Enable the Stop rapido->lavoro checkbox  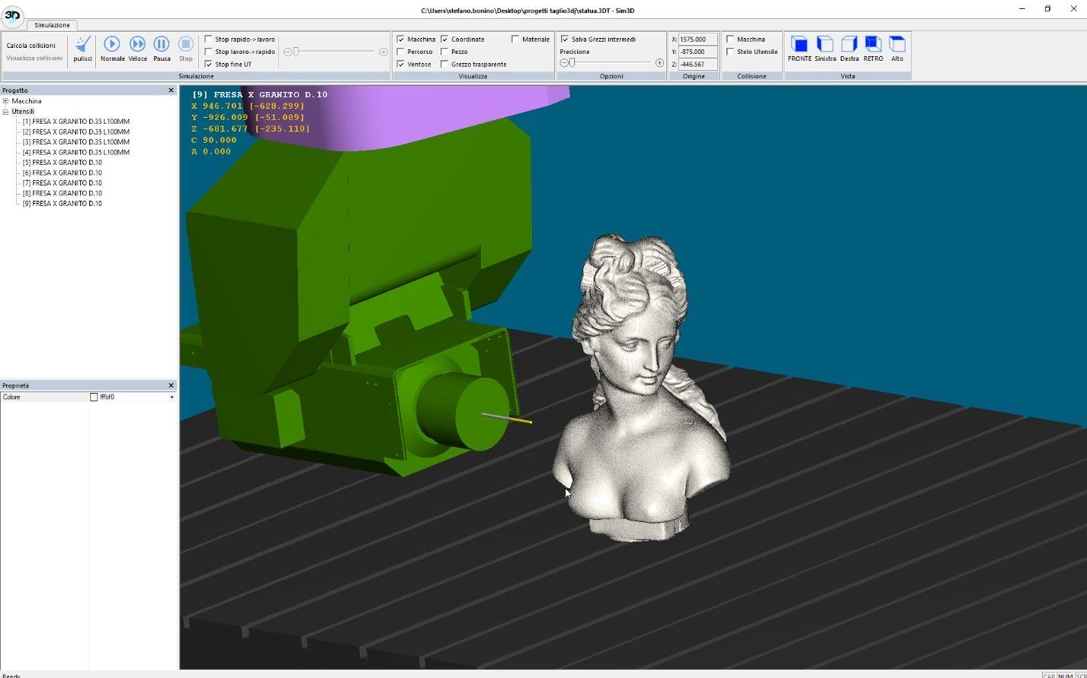209,40
